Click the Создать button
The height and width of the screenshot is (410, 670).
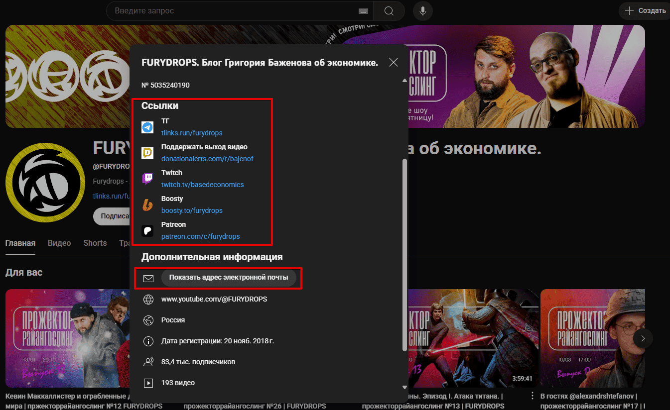(645, 10)
